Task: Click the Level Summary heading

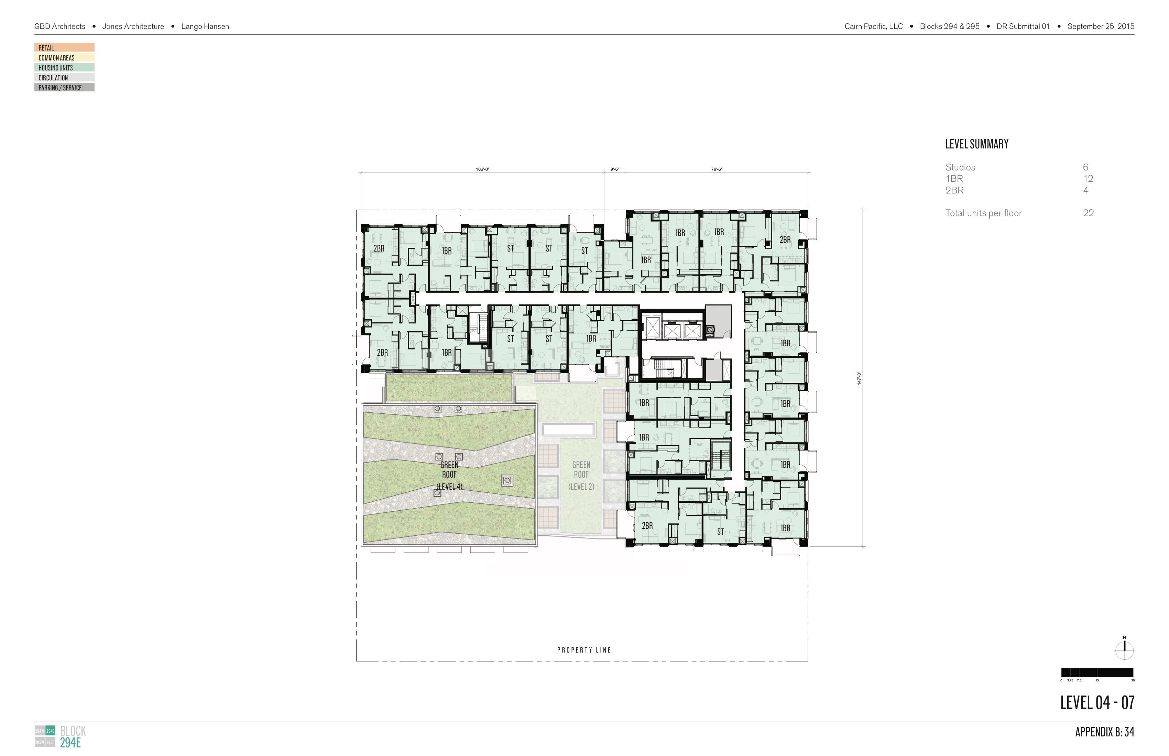Action: click(976, 144)
